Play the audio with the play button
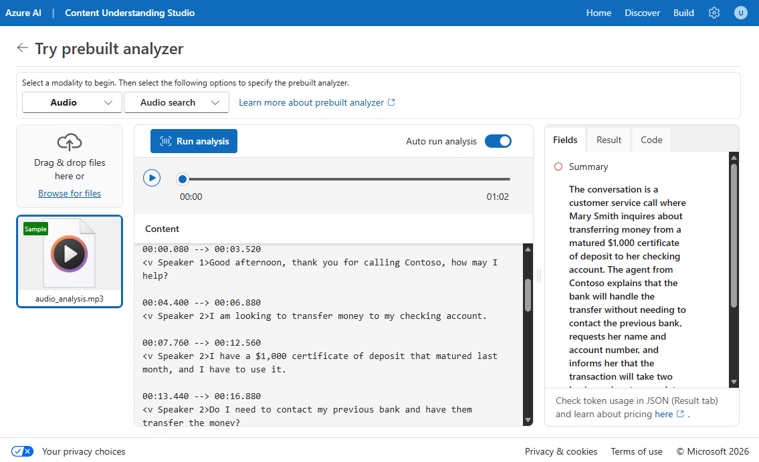Image resolution: width=759 pixels, height=462 pixels. tap(152, 178)
